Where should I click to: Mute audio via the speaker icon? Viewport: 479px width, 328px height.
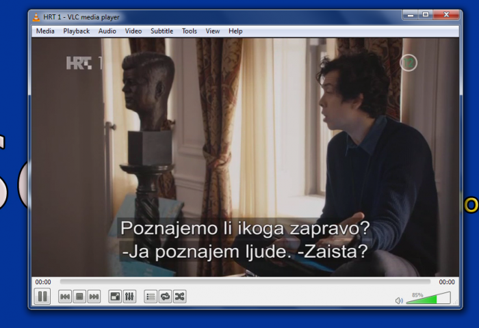(x=399, y=301)
